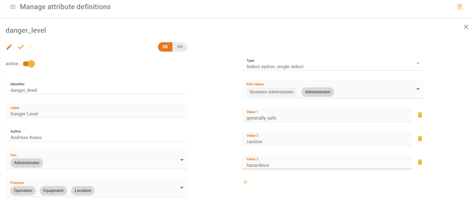The height and width of the screenshot is (199, 472).
Task: Expand the Edit values dropdown arrow
Action: pos(418,89)
